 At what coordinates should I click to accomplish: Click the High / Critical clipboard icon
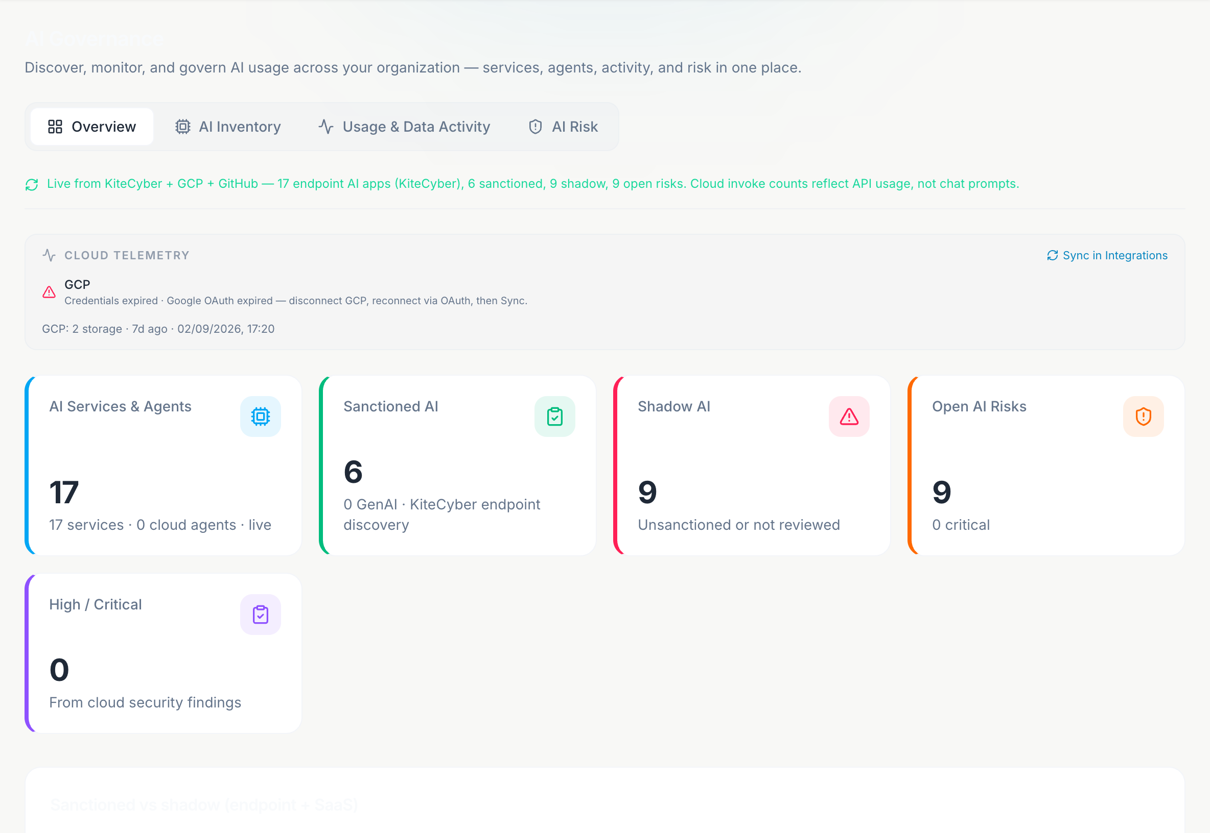261,615
